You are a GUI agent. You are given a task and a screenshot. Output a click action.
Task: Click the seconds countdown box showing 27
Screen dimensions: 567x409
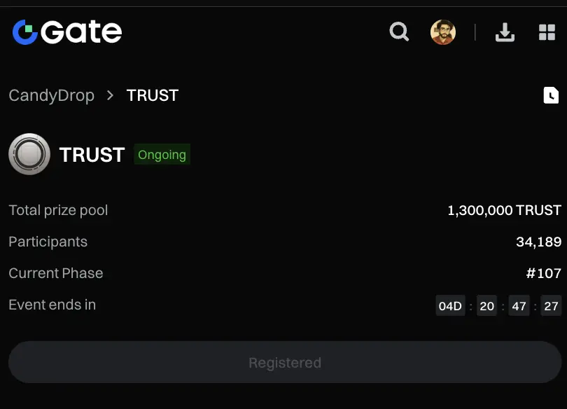(x=551, y=306)
